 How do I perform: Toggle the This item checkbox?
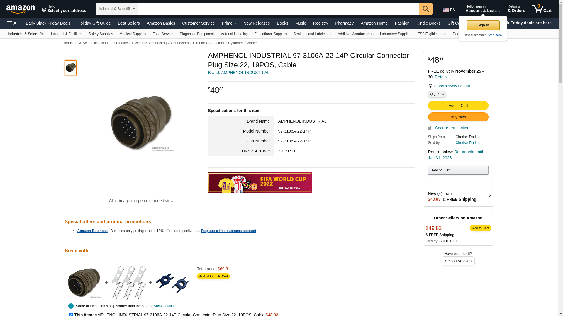click(x=71, y=315)
